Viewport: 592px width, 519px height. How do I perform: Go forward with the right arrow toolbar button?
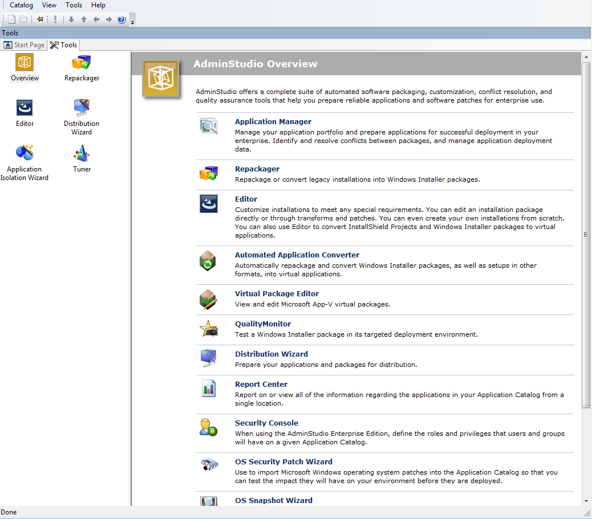109,19
